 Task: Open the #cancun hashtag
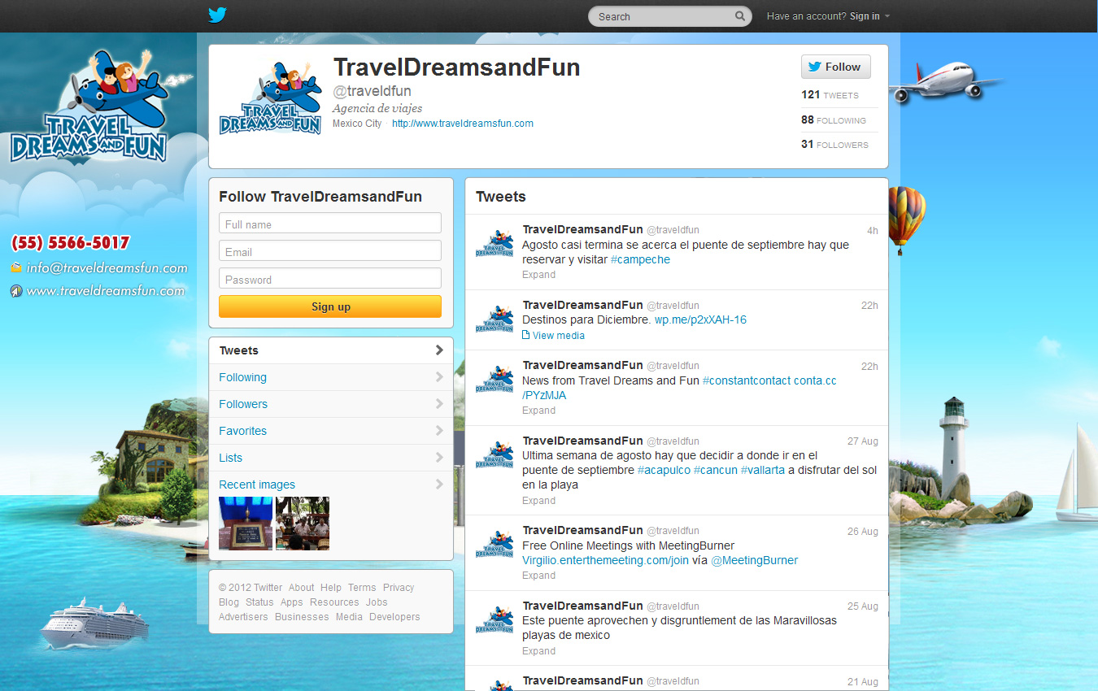coord(715,470)
